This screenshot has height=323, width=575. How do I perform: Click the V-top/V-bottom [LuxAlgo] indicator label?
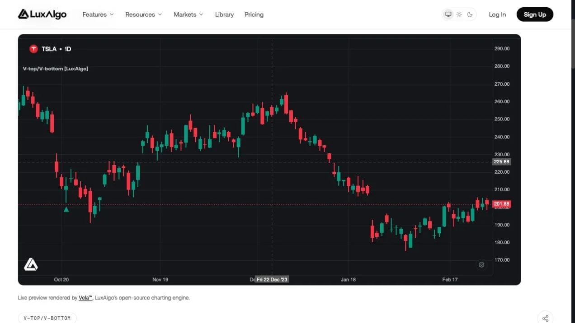(x=56, y=69)
